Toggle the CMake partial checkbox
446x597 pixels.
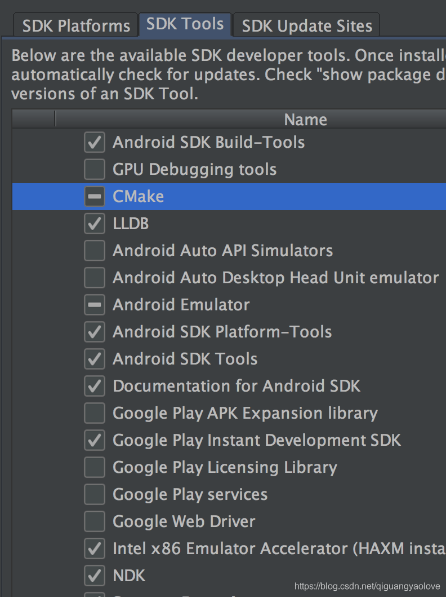(x=94, y=196)
